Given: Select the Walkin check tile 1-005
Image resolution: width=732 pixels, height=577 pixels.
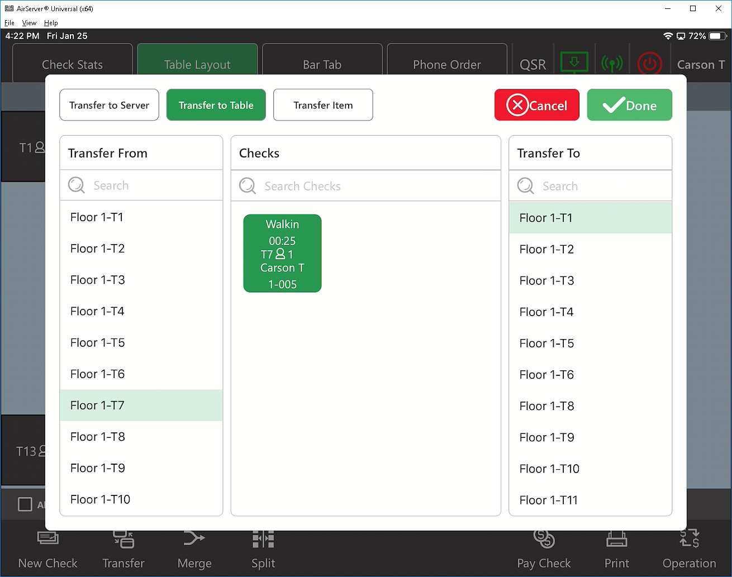Looking at the screenshot, I should (x=282, y=254).
